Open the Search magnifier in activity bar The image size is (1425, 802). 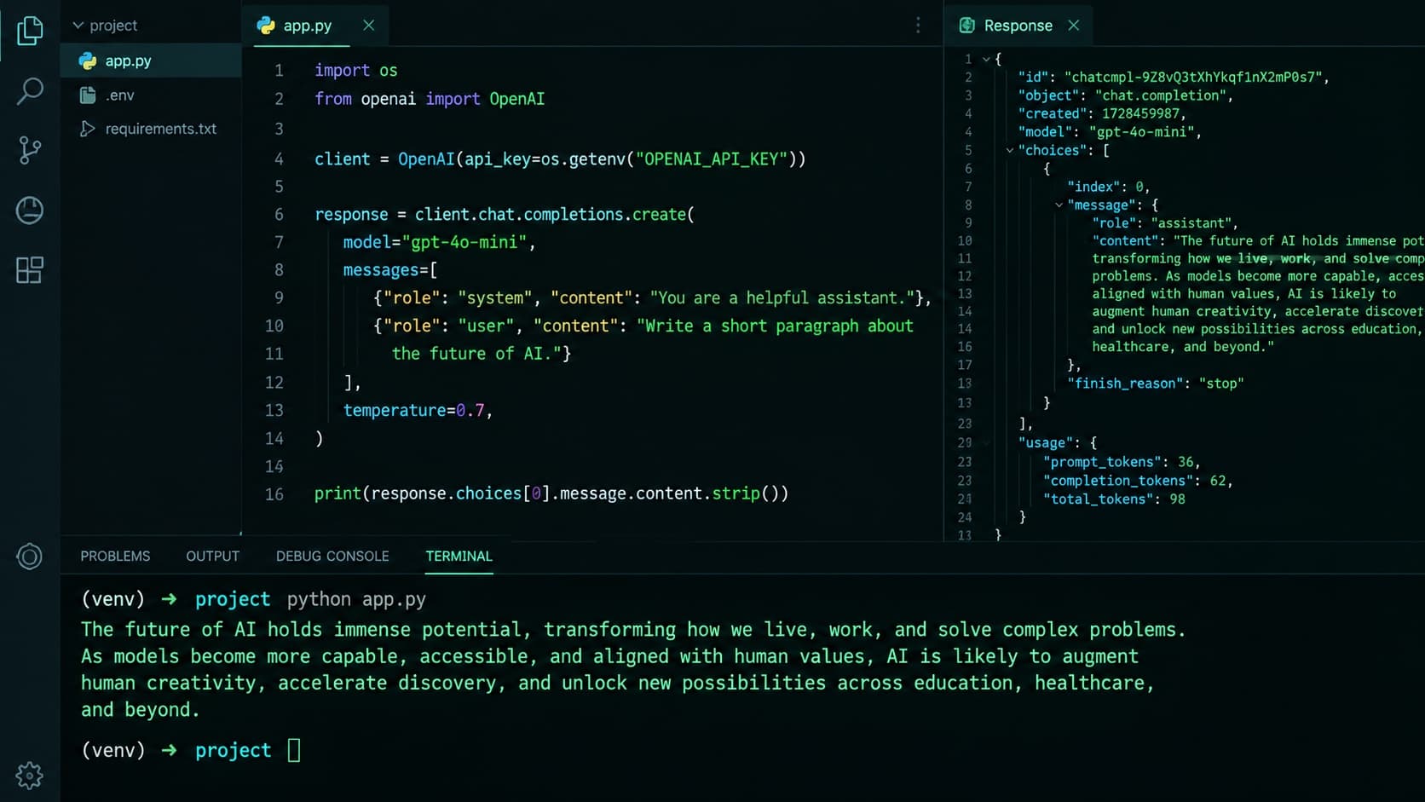(30, 90)
